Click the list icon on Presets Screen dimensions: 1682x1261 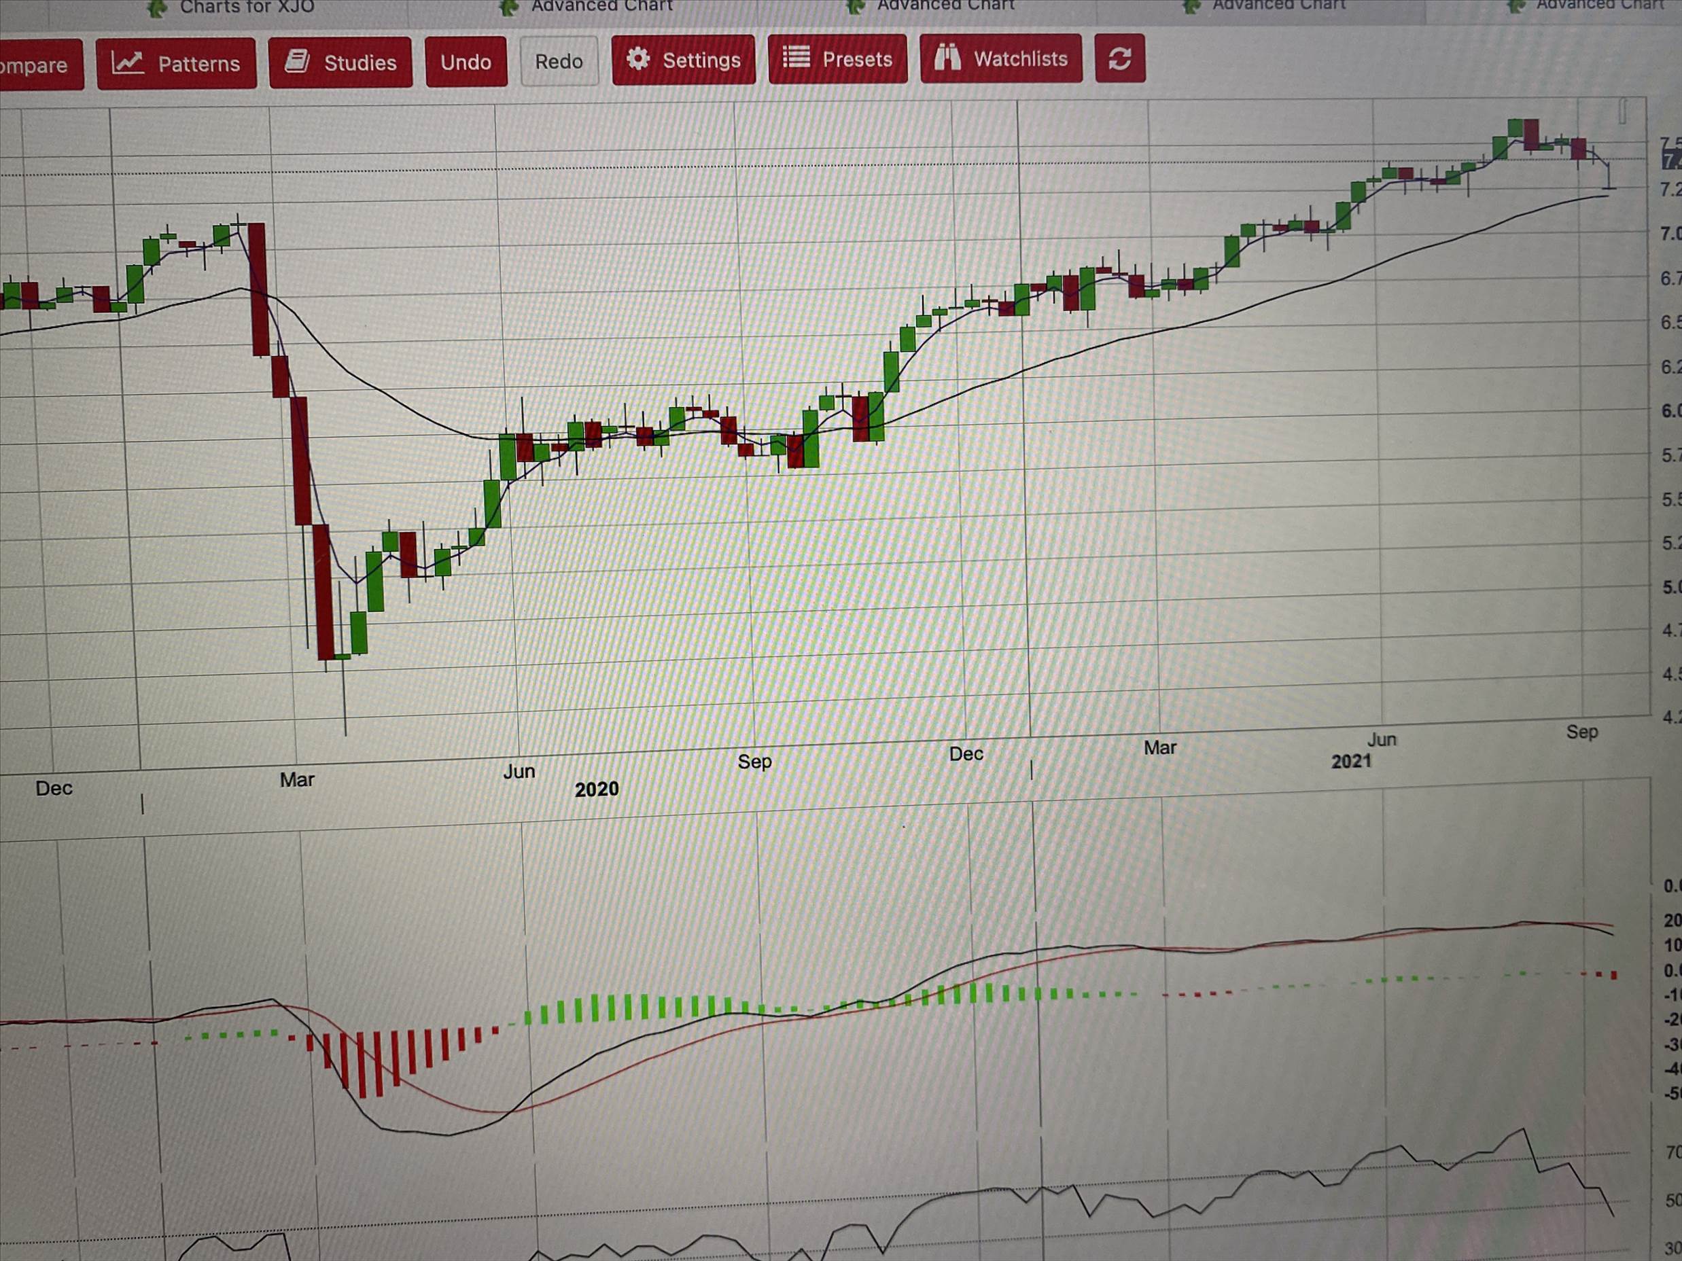(x=796, y=58)
